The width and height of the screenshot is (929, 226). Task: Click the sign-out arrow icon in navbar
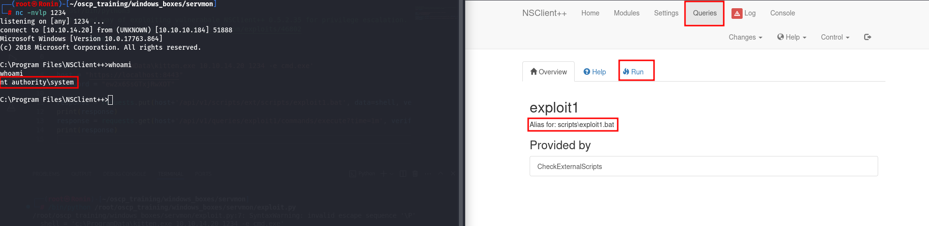[868, 37]
